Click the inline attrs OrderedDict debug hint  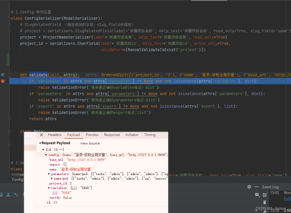188,75
